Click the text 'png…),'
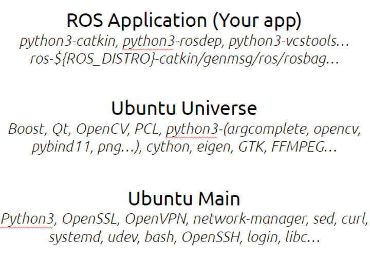 [120, 148]
